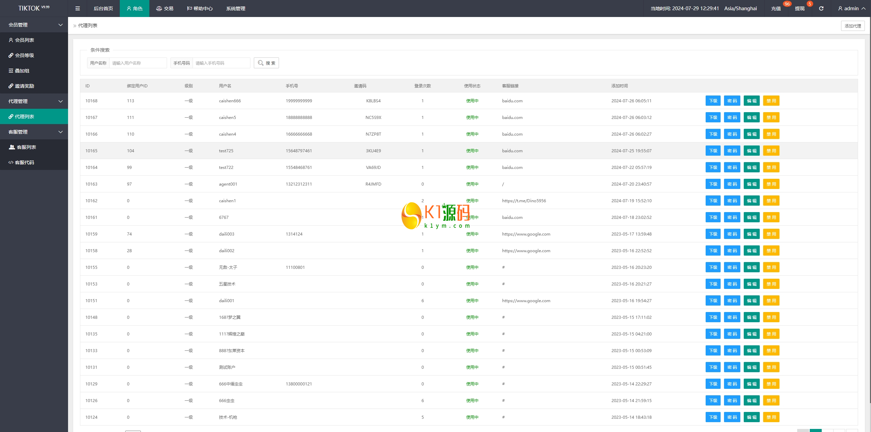Screen dimensions: 871x432
Task: Click username cell caishen666
Action: [x=230, y=101]
